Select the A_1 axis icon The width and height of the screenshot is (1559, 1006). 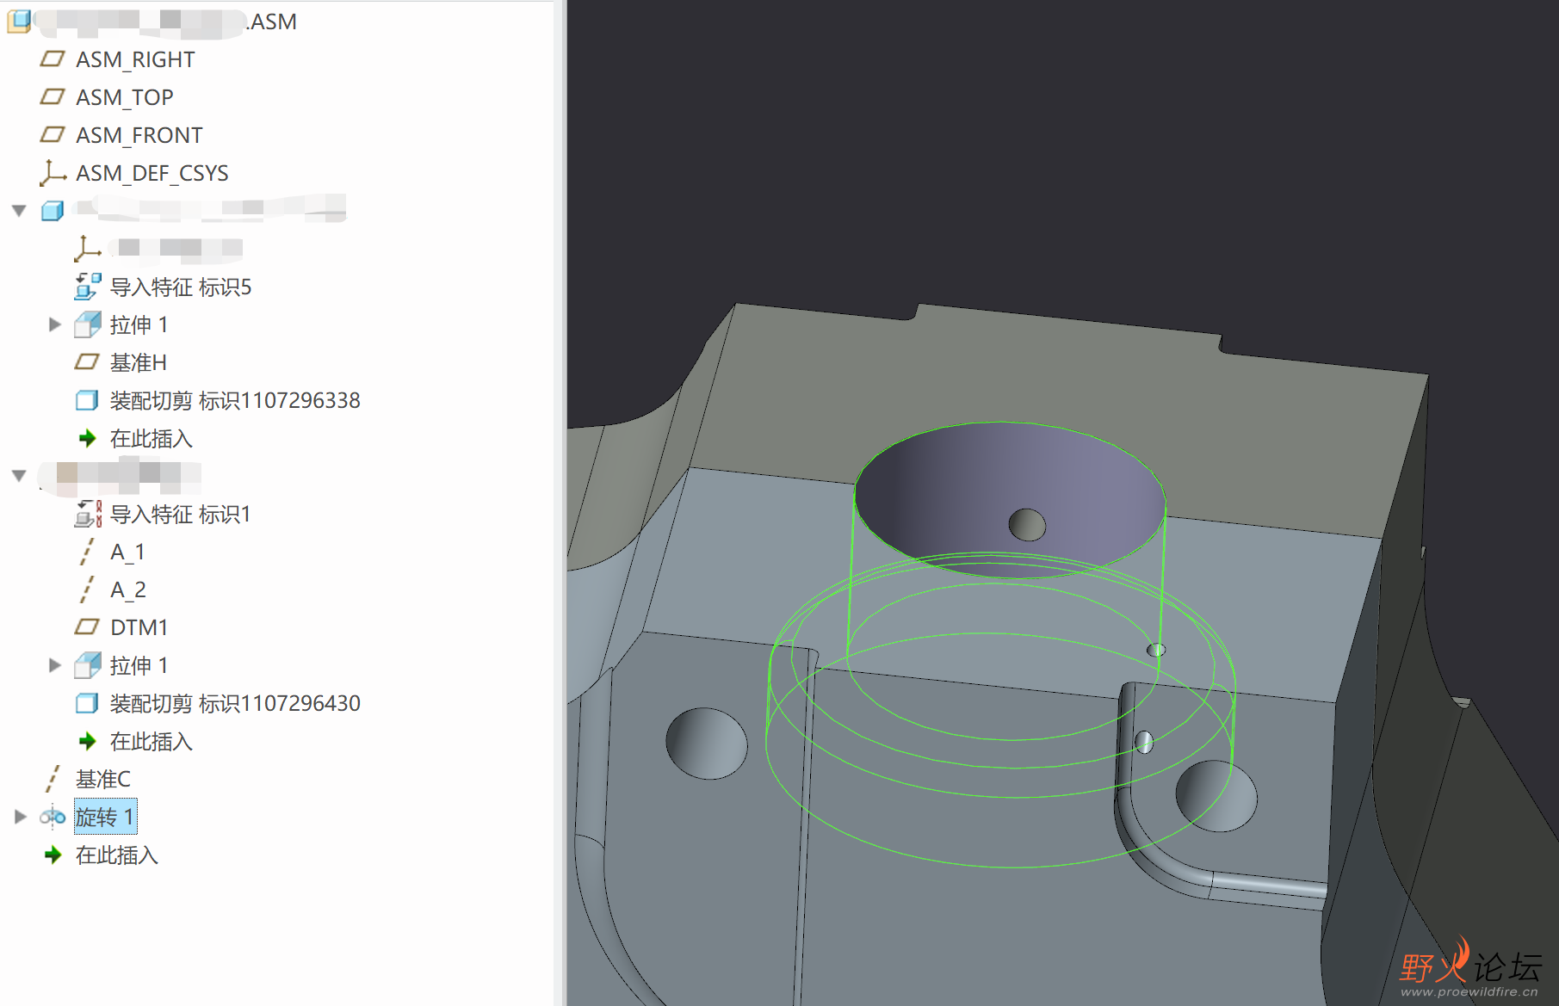86,552
